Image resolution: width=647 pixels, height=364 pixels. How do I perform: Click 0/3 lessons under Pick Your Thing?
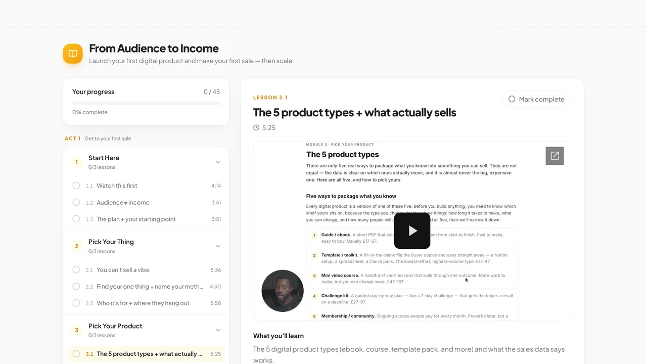point(102,251)
